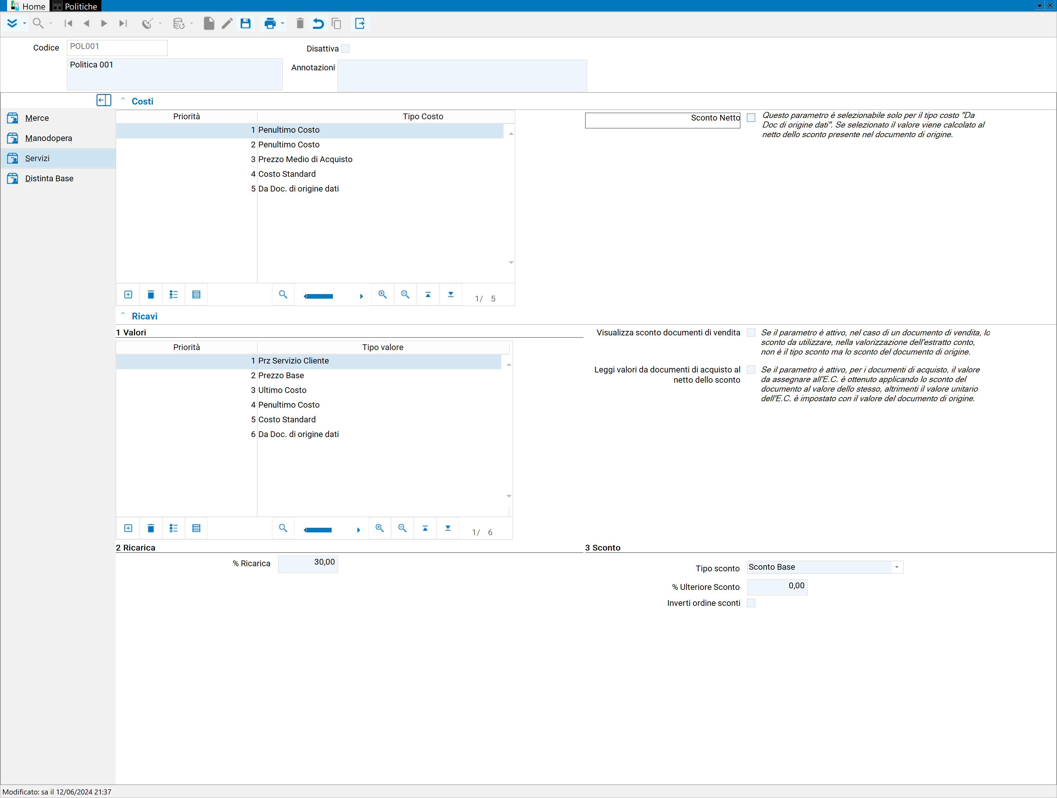The height and width of the screenshot is (798, 1057).
Task: Open dropdown arrow next to double-chevron icon
Action: [24, 23]
